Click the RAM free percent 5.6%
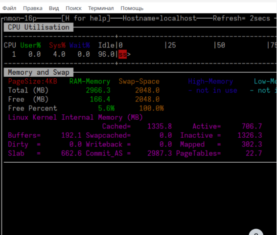 pos(106,108)
